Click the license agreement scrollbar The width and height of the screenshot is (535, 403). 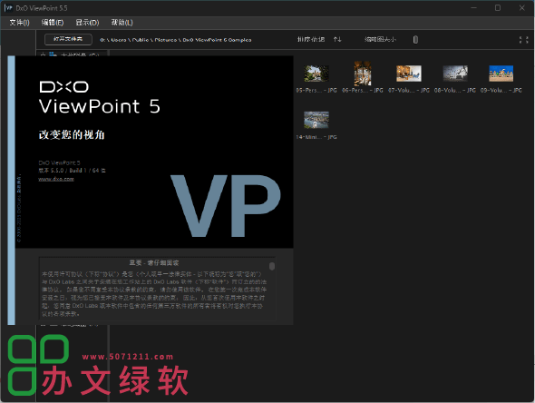click(272, 266)
